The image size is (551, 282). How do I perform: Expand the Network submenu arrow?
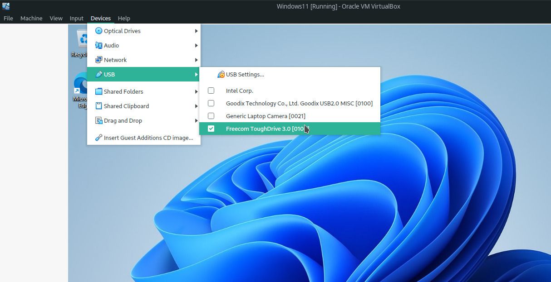click(196, 60)
